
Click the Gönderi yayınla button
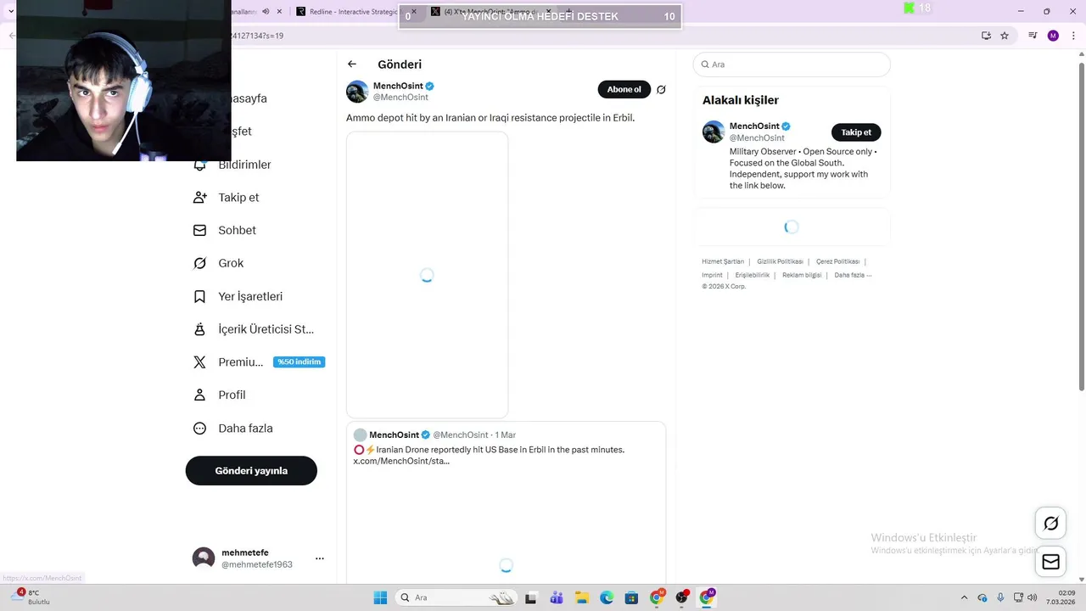(251, 471)
